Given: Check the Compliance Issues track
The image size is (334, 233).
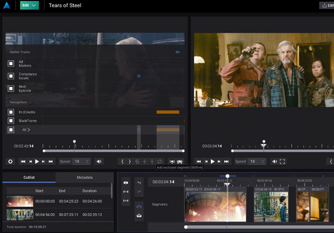Looking at the screenshot, I should (x=11, y=76).
